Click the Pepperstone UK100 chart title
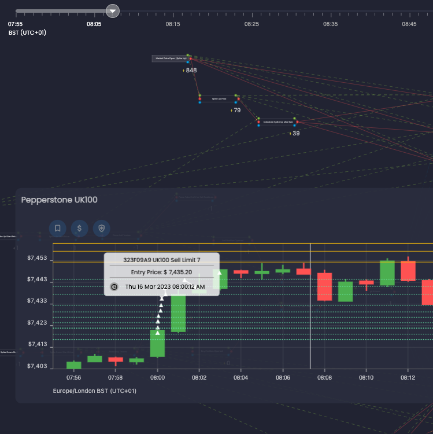The height and width of the screenshot is (434, 433). tap(59, 200)
